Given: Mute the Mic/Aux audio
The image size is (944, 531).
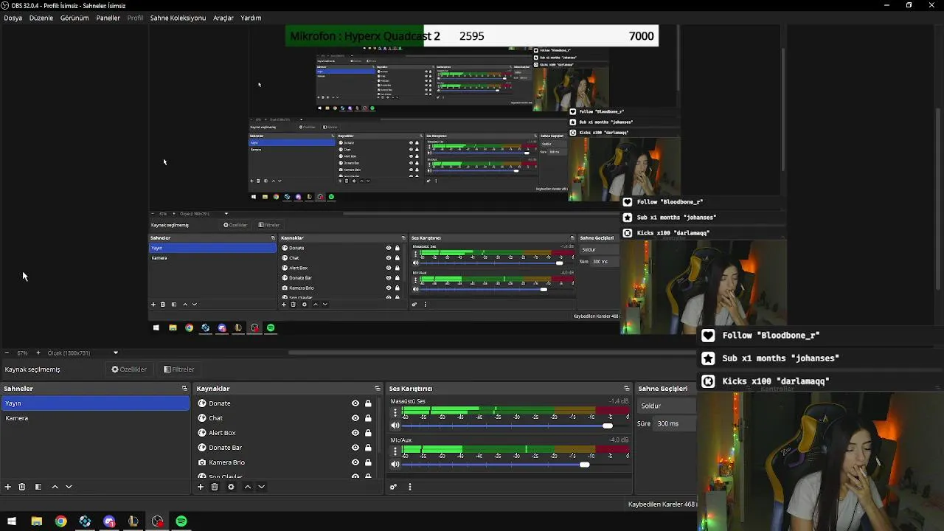Looking at the screenshot, I should click(395, 465).
